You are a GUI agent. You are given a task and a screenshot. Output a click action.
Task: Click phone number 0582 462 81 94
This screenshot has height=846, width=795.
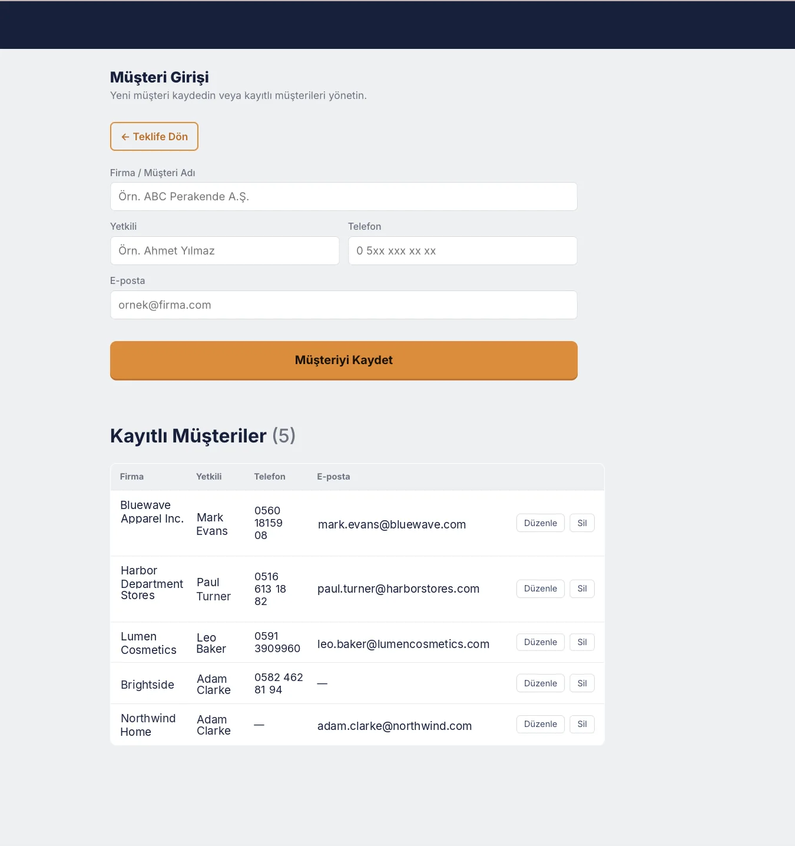tap(279, 683)
